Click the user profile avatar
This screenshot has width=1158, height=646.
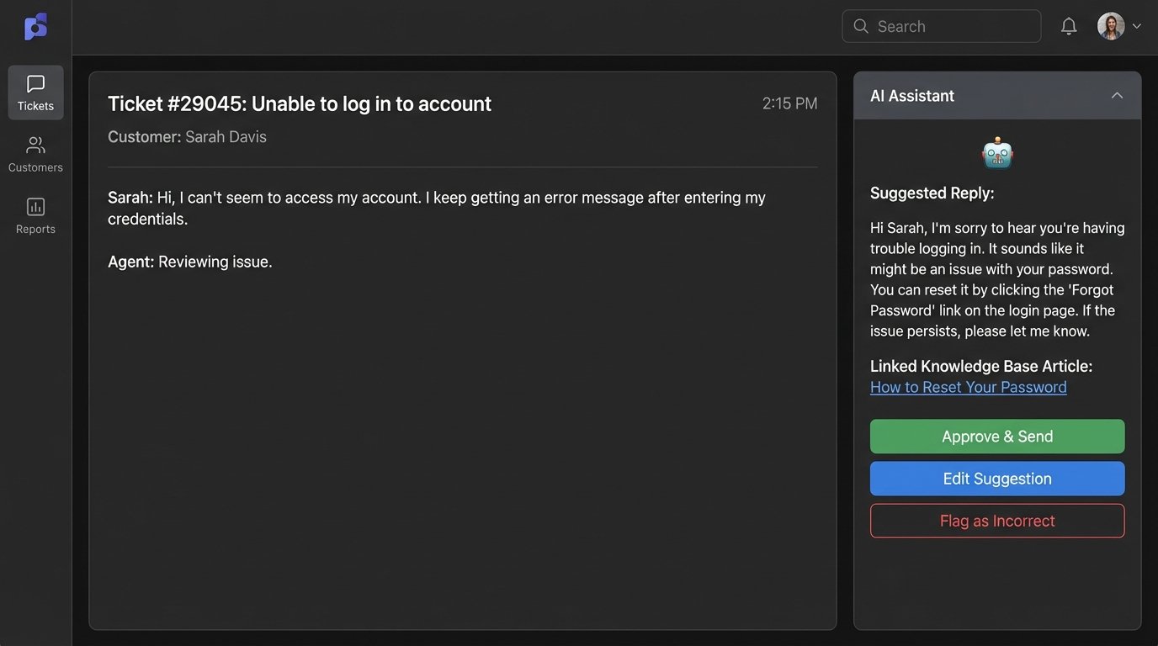click(1111, 26)
